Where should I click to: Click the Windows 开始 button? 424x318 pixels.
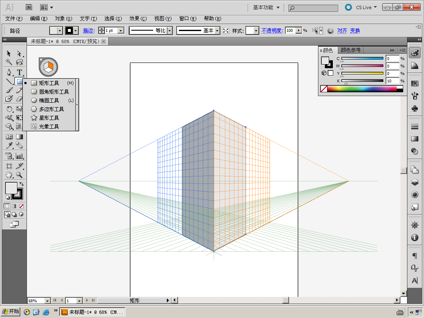(10, 312)
